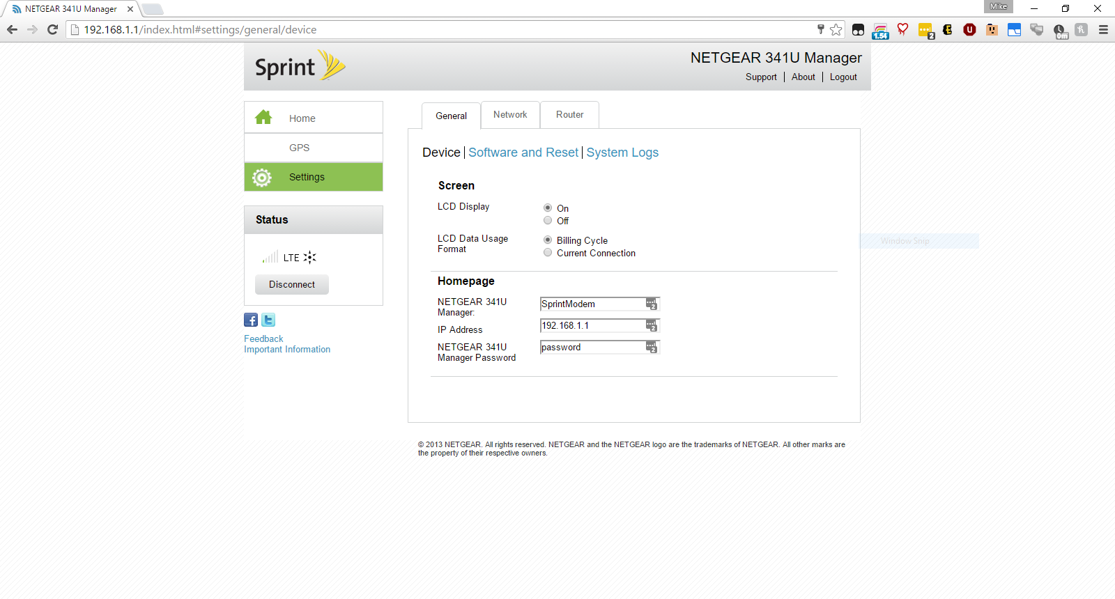The height and width of the screenshot is (599, 1115).
Task: Select Current Connection data usage format
Action: 548,252
